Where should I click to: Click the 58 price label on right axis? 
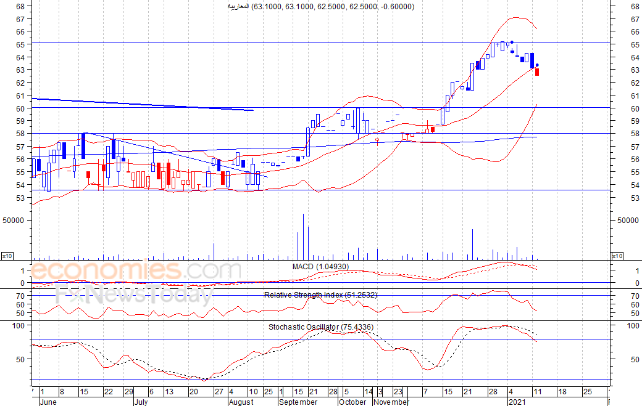(635, 134)
